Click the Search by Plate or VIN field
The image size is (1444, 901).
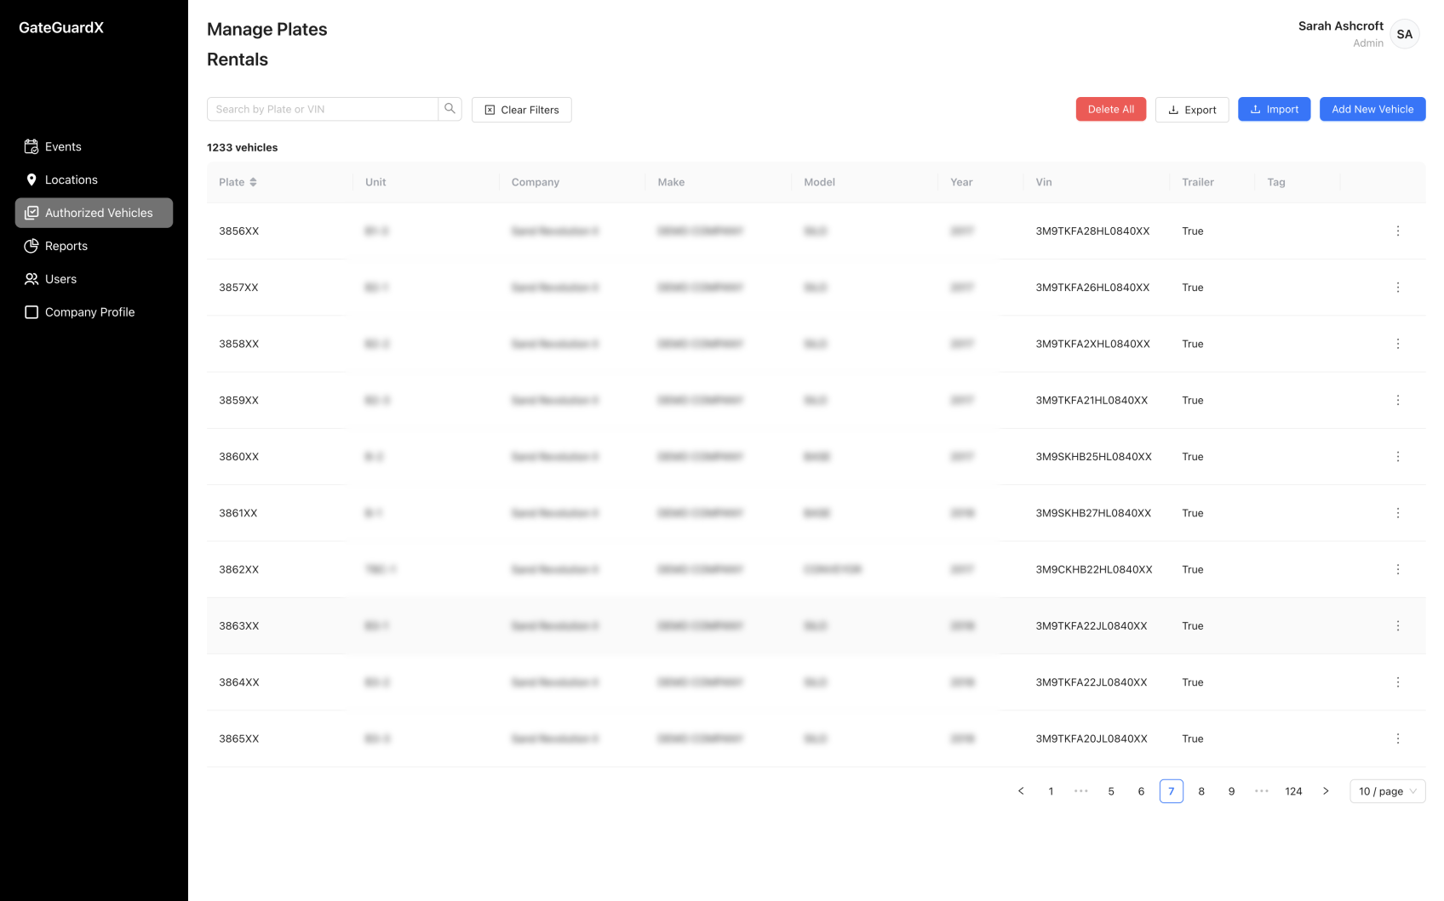323,109
